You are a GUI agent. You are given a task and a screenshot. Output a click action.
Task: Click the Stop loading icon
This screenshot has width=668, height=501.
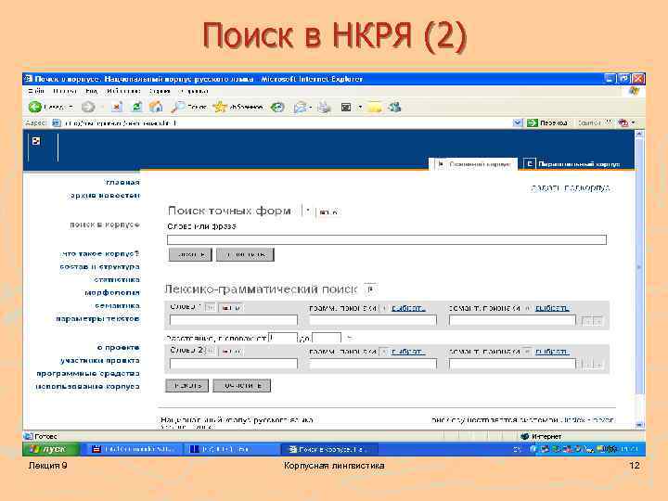tap(117, 107)
